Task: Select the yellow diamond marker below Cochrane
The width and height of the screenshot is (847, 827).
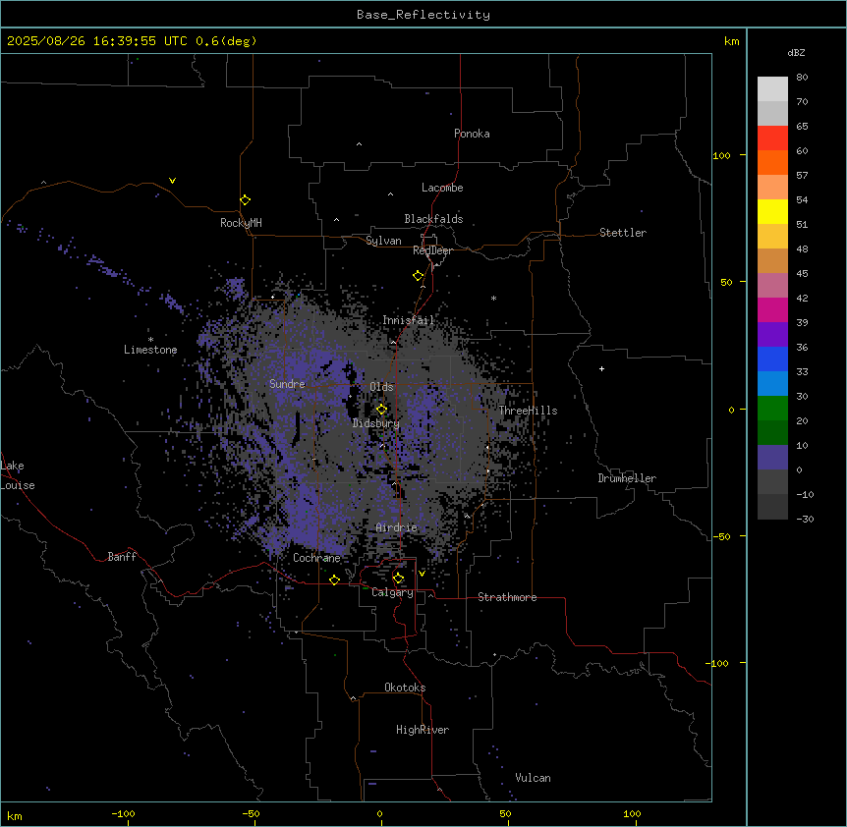Action: (x=334, y=579)
